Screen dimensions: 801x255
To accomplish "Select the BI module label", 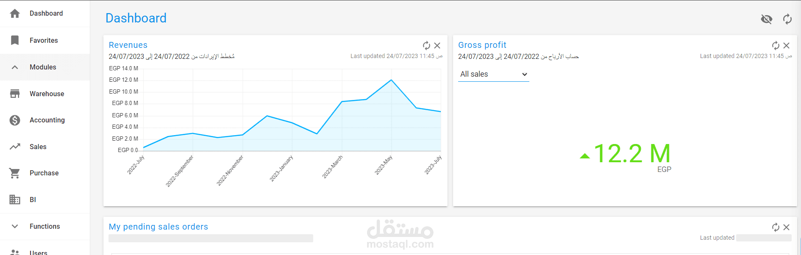I will (33, 200).
